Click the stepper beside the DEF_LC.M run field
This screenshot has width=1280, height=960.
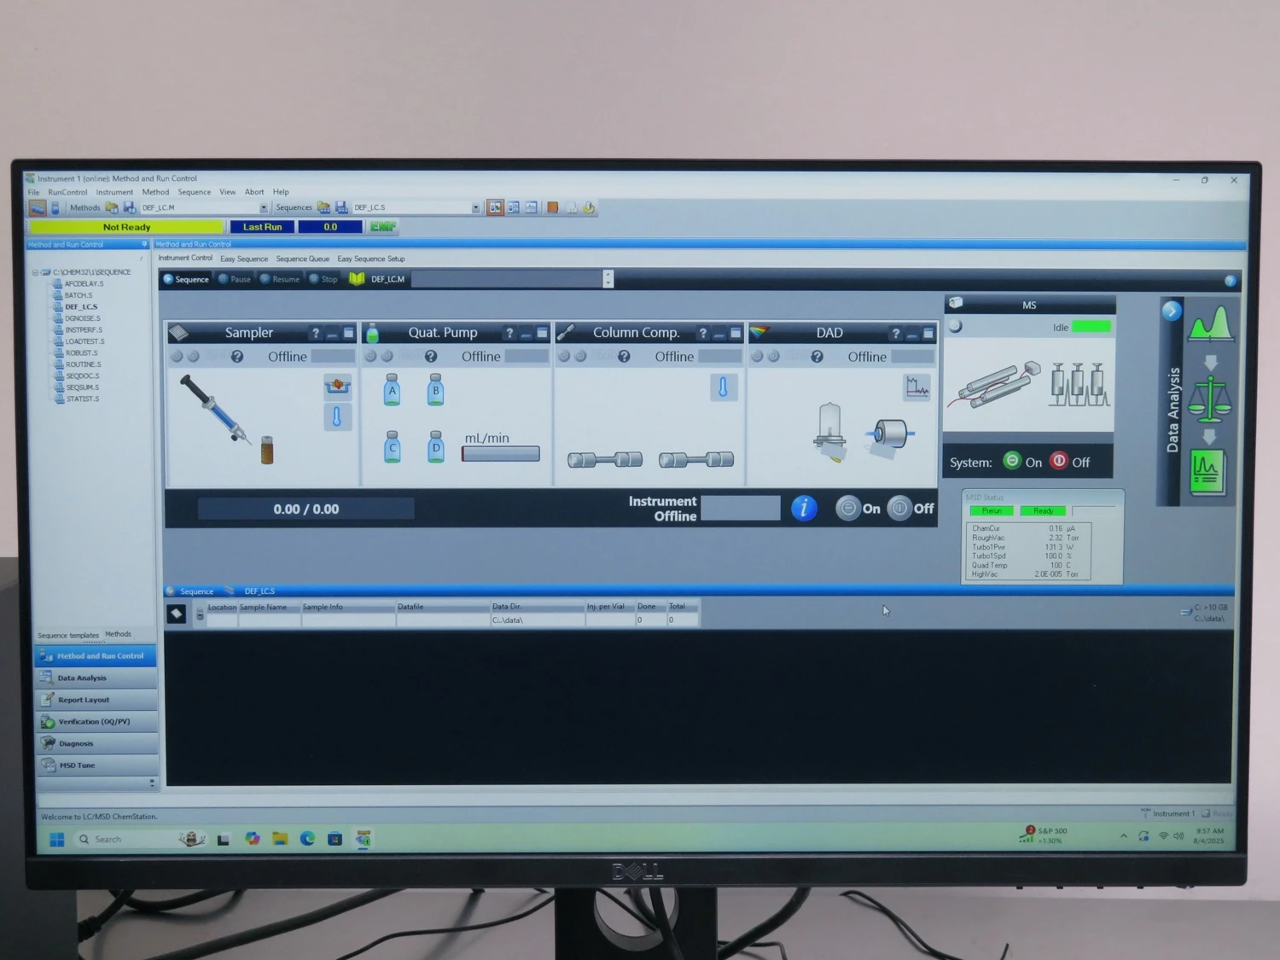(608, 279)
